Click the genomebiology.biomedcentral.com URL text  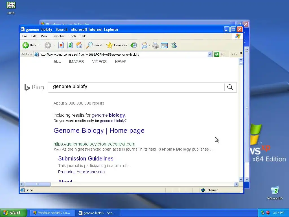[x=94, y=144]
